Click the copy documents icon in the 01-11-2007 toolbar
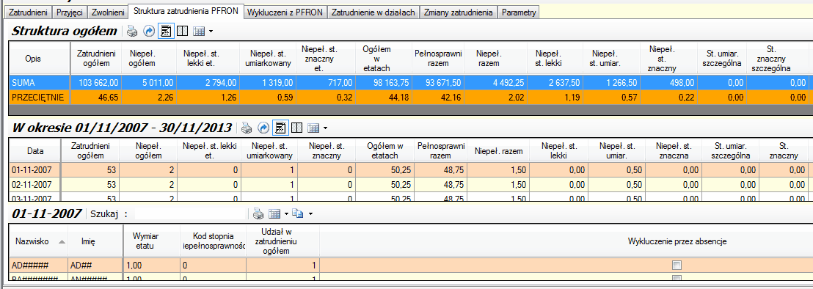The width and height of the screenshot is (813, 289). [298, 213]
